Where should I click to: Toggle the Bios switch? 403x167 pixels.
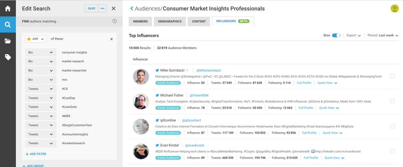[x=336, y=36]
